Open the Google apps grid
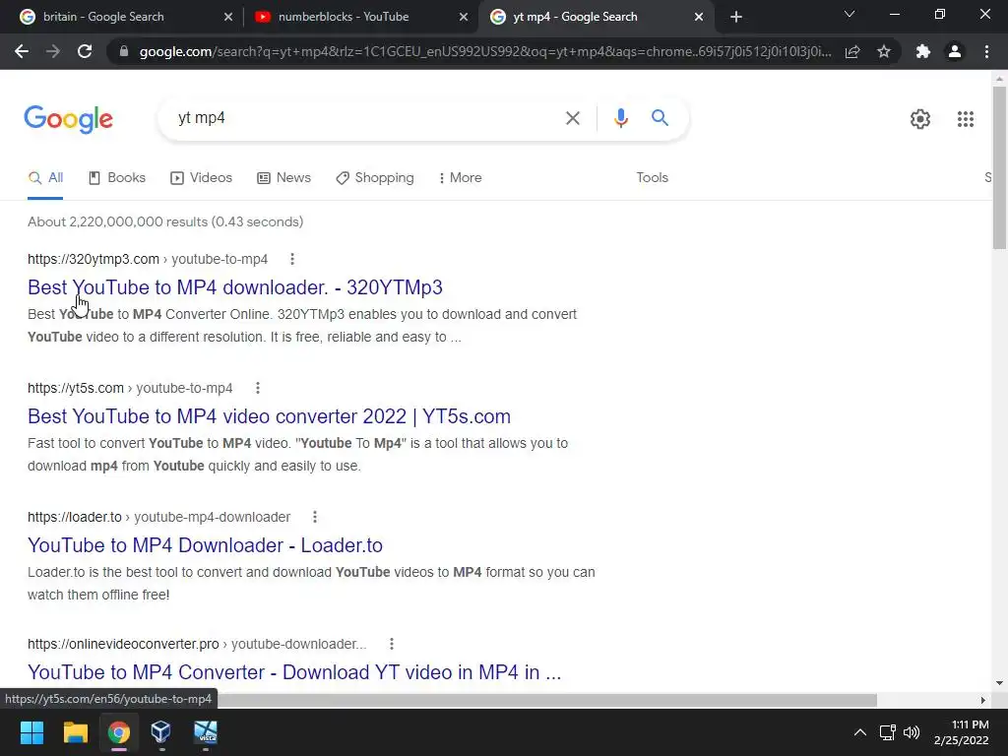Image resolution: width=1008 pixels, height=756 pixels. coord(965,119)
